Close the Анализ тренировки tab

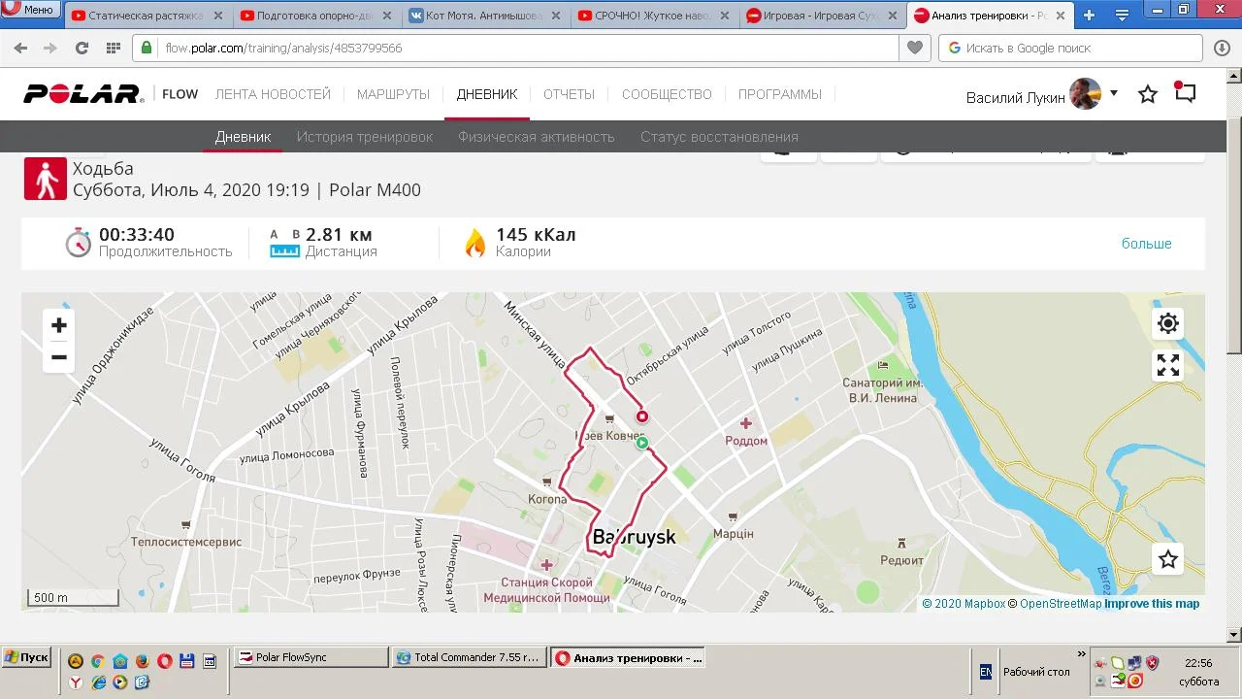(1061, 16)
